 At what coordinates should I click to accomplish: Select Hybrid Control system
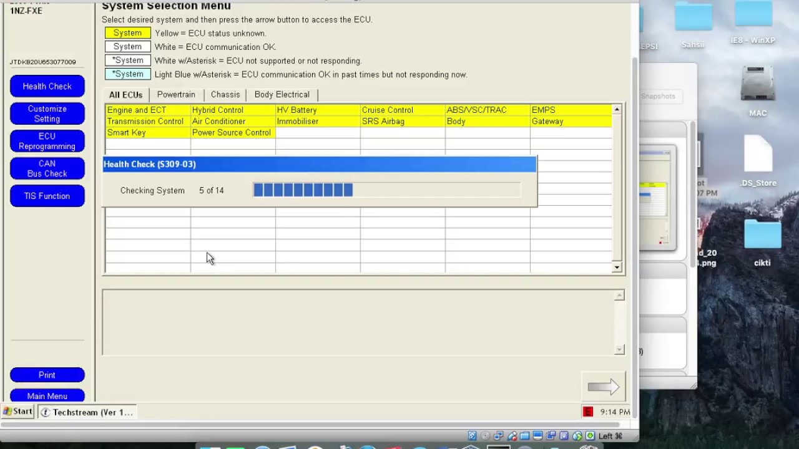233,110
